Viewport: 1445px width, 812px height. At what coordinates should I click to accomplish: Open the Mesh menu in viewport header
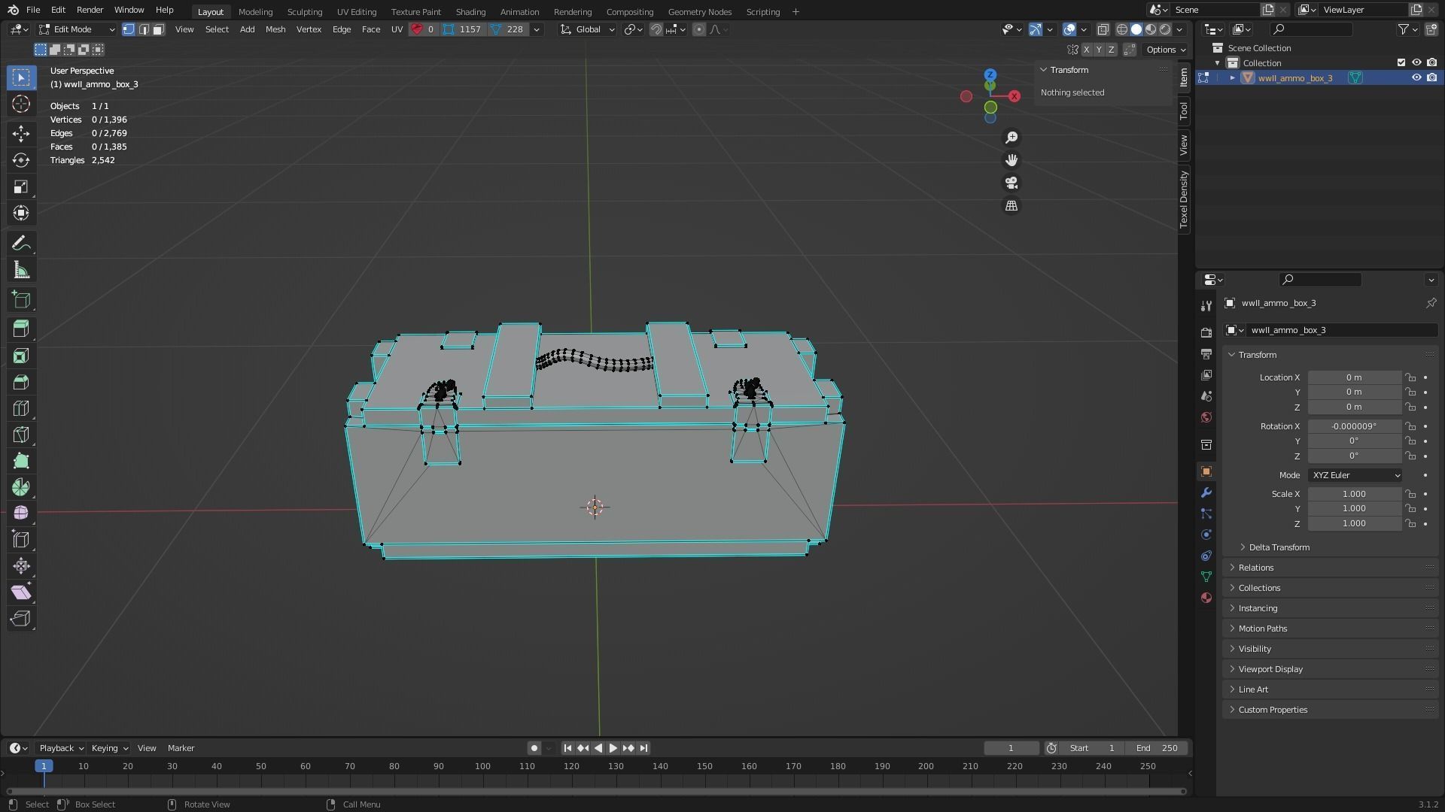(x=275, y=29)
